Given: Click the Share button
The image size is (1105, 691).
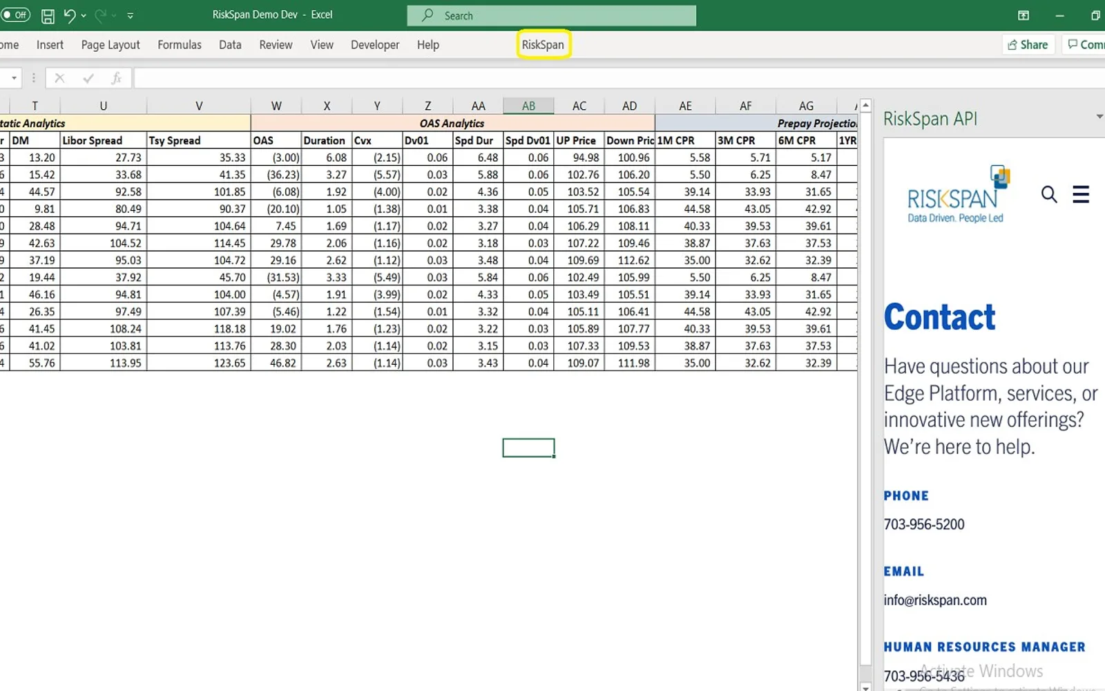Looking at the screenshot, I should pos(1028,45).
